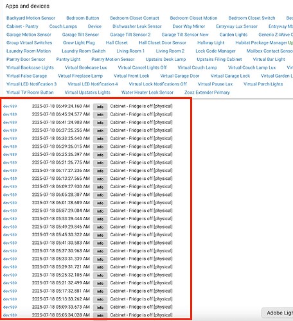
Task: Click info badge on 06:09:27.930 log entry
Action: tap(100, 187)
